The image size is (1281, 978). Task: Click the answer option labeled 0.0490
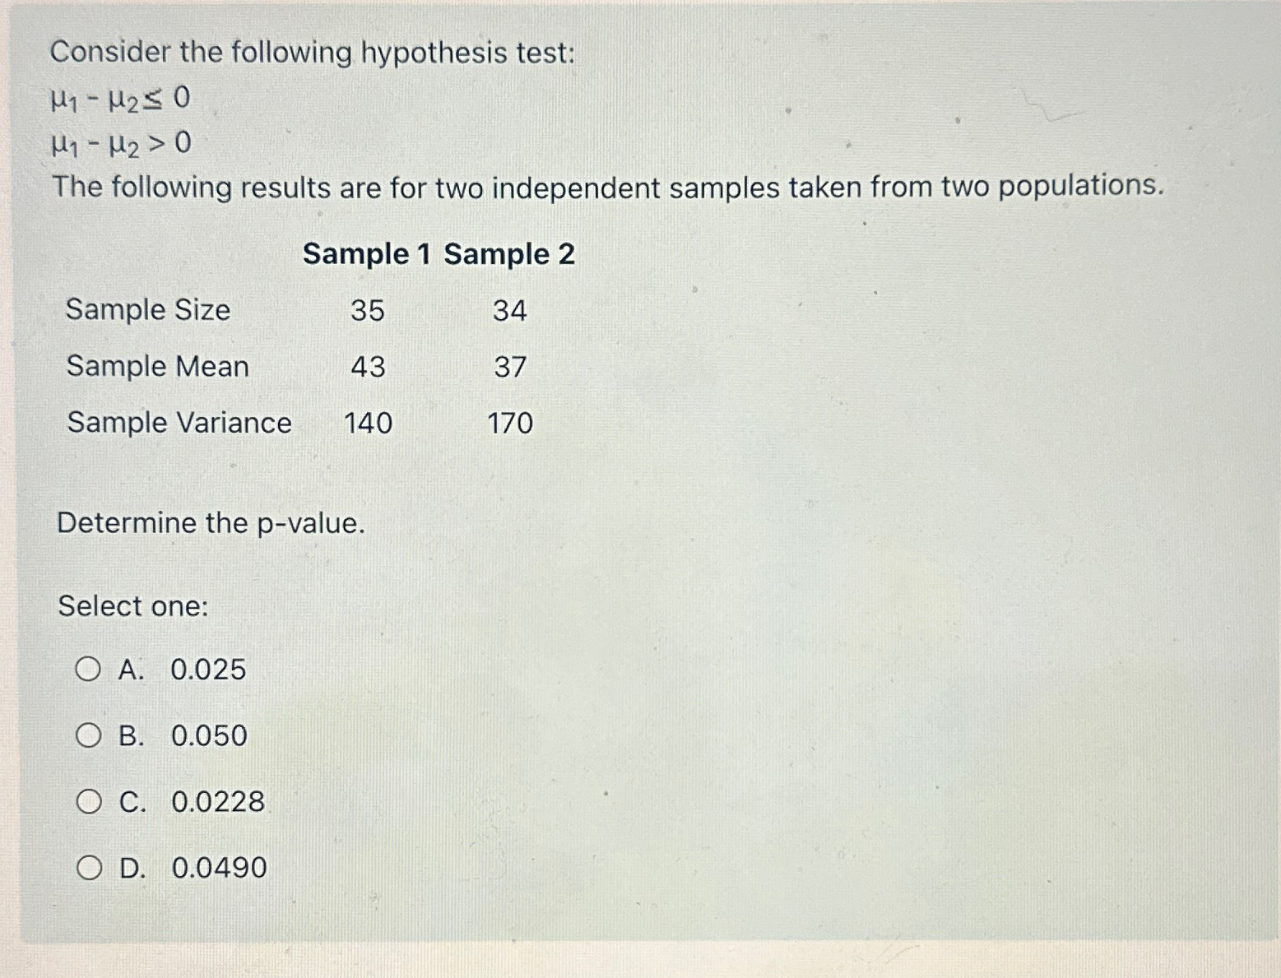[x=218, y=868]
